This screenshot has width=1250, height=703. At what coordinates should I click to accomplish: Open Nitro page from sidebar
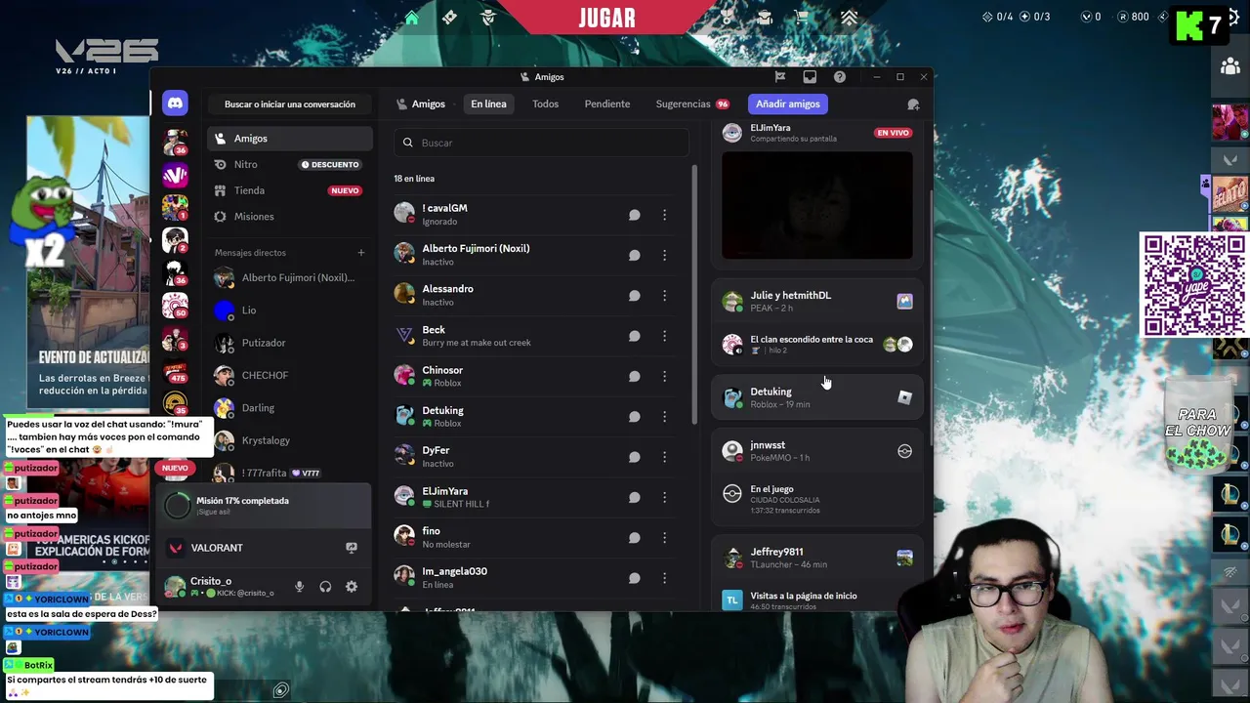[290, 164]
